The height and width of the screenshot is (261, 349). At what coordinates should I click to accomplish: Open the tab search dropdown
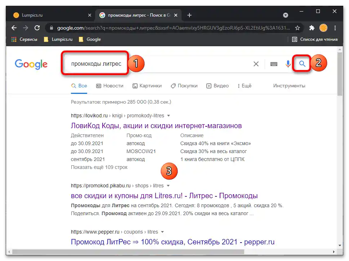[x=286, y=15]
